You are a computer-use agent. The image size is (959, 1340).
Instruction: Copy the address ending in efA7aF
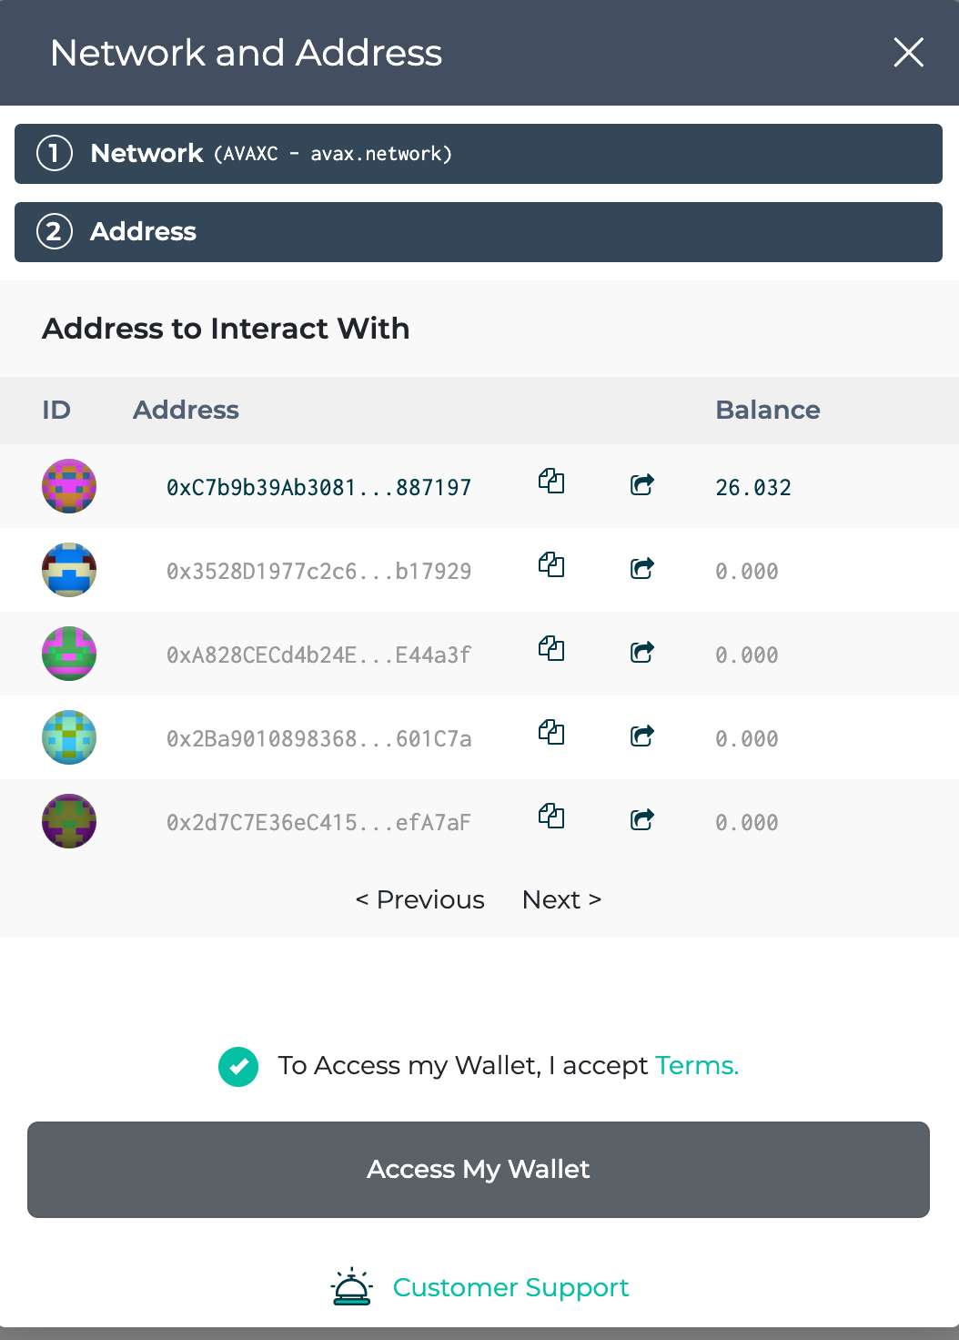(551, 817)
